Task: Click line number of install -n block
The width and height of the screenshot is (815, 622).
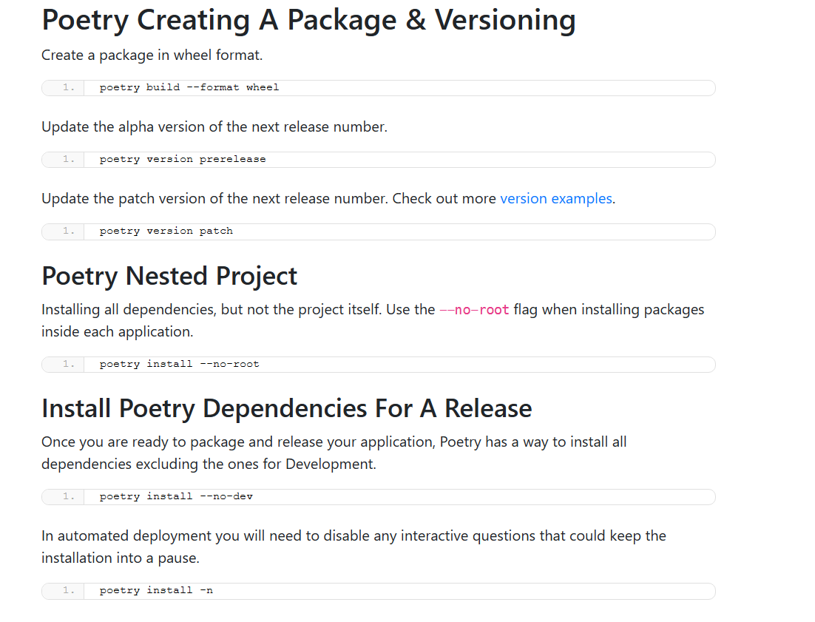Action: (69, 590)
